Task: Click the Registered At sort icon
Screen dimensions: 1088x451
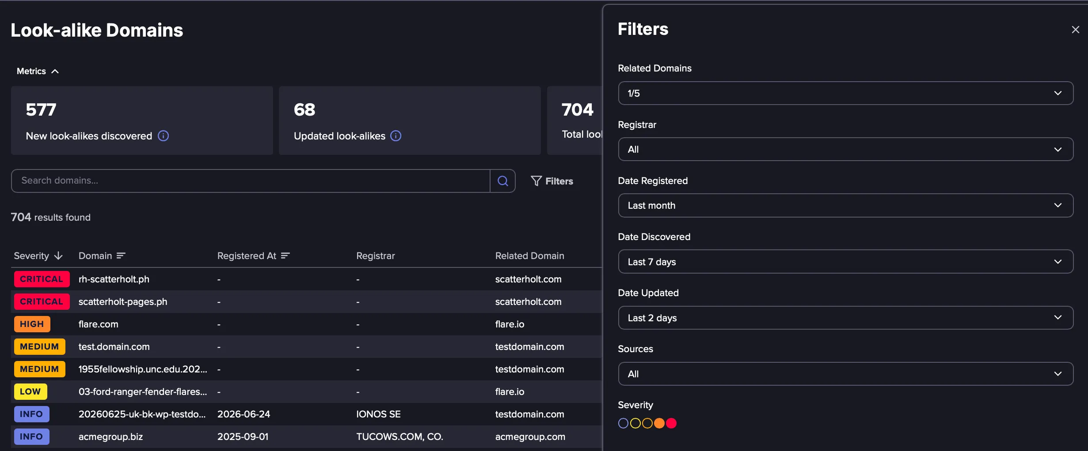Action: (x=285, y=256)
